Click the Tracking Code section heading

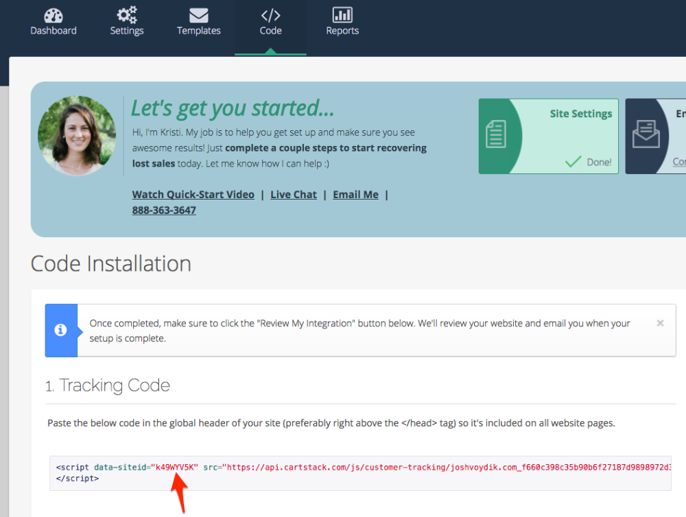pos(108,385)
